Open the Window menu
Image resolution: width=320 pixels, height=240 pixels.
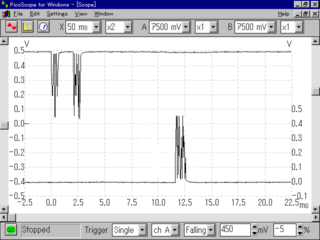coord(103,14)
